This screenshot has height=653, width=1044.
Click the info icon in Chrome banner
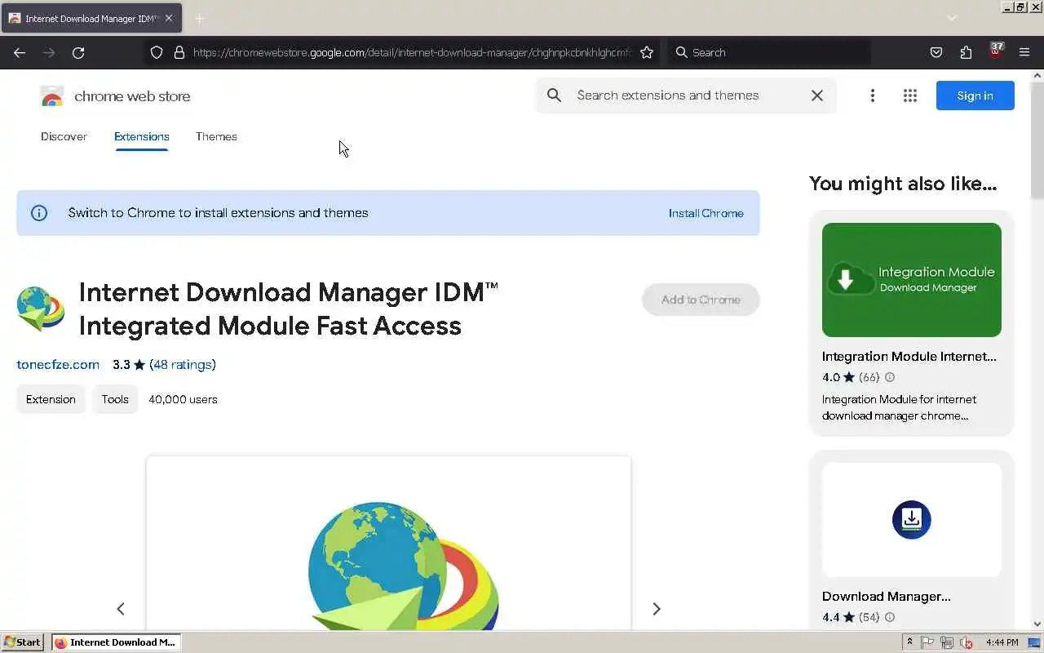coord(39,213)
